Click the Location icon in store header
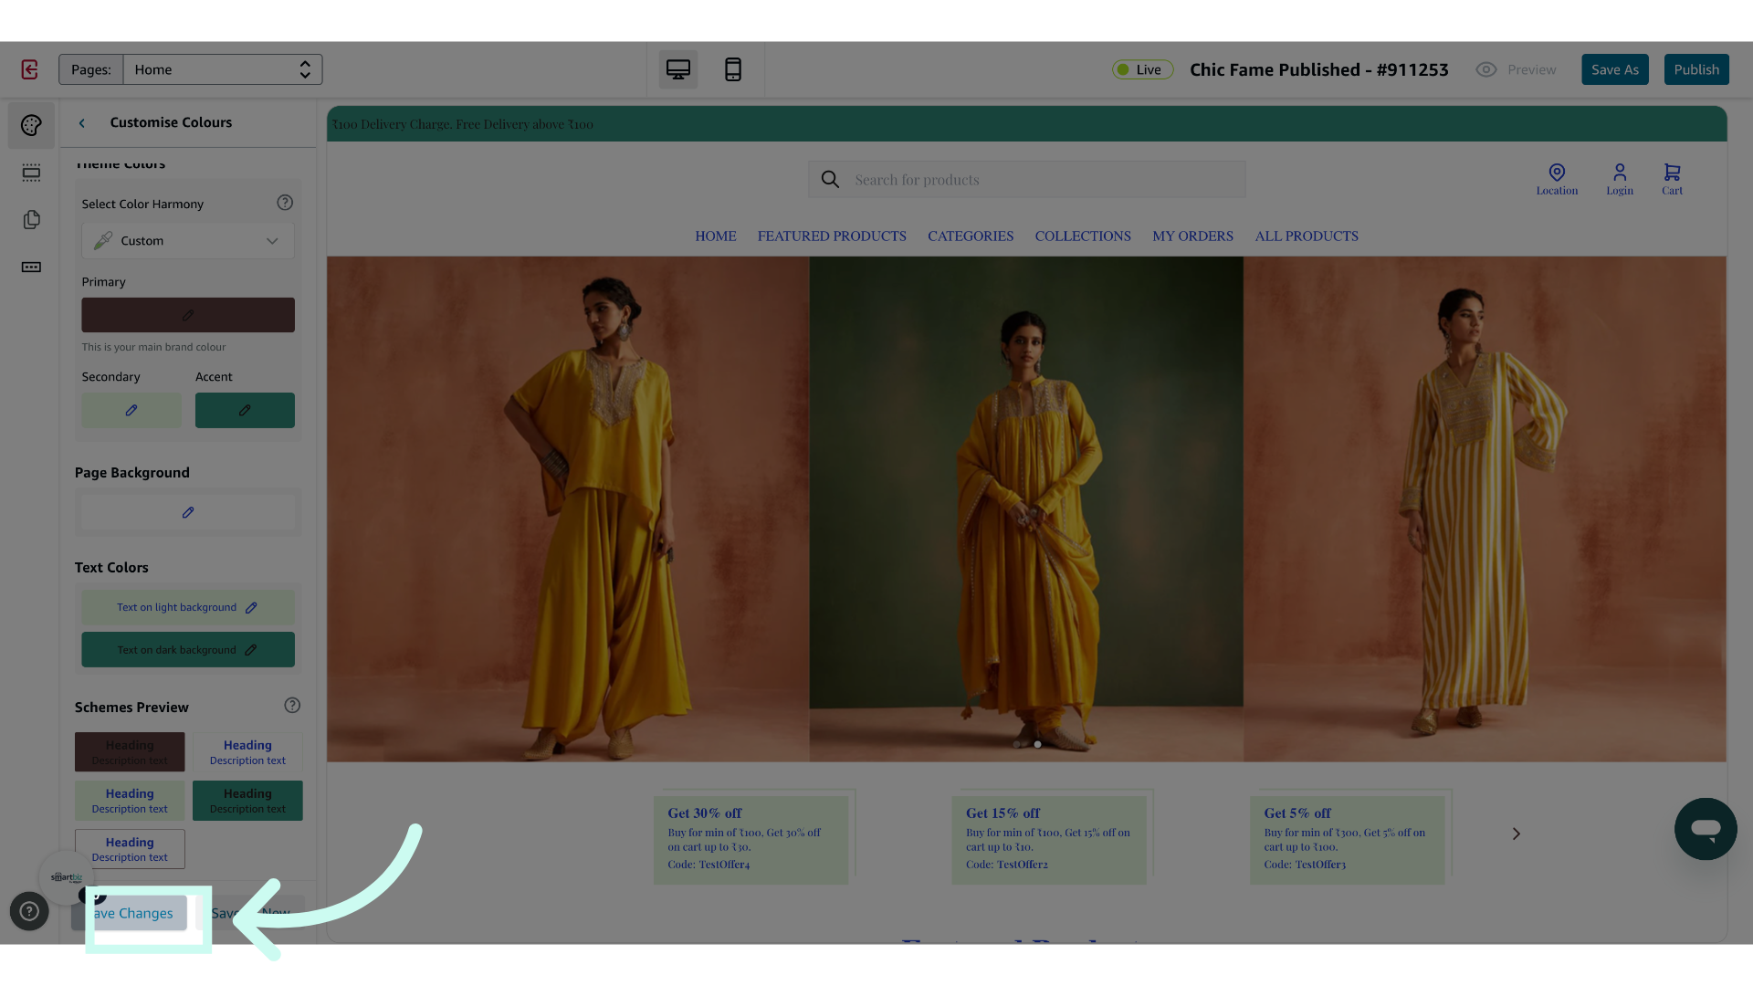Screen dimensions: 1753x986 (x=1557, y=179)
